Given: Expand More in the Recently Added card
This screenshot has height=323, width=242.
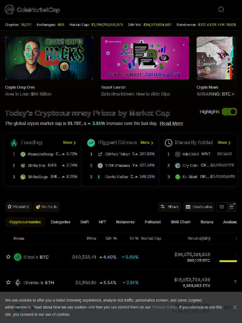Looking at the screenshot, I should coord(224,143).
